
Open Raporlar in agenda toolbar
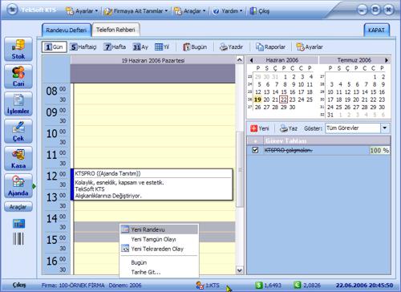[270, 47]
